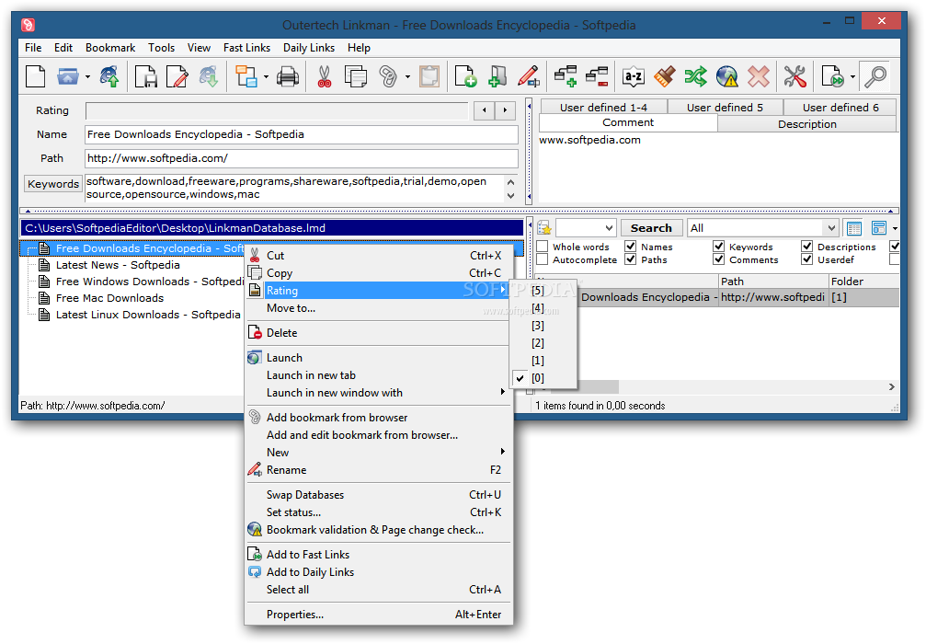Image resolution: width=926 pixels, height=644 pixels.
Task: Click the collapse tree minus icon
Action: (597, 76)
